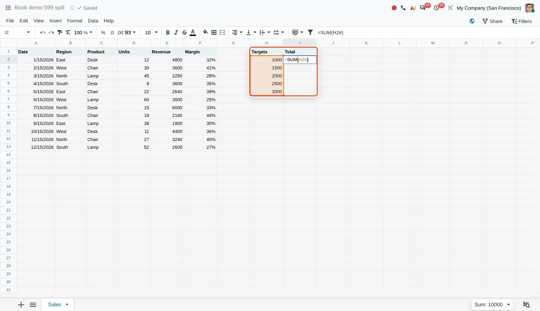Open horizontal alignment dropdown
The height and width of the screenshot is (311, 540).
click(x=237, y=33)
